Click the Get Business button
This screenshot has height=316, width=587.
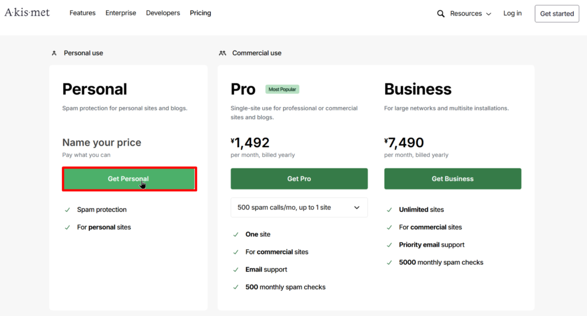452,179
